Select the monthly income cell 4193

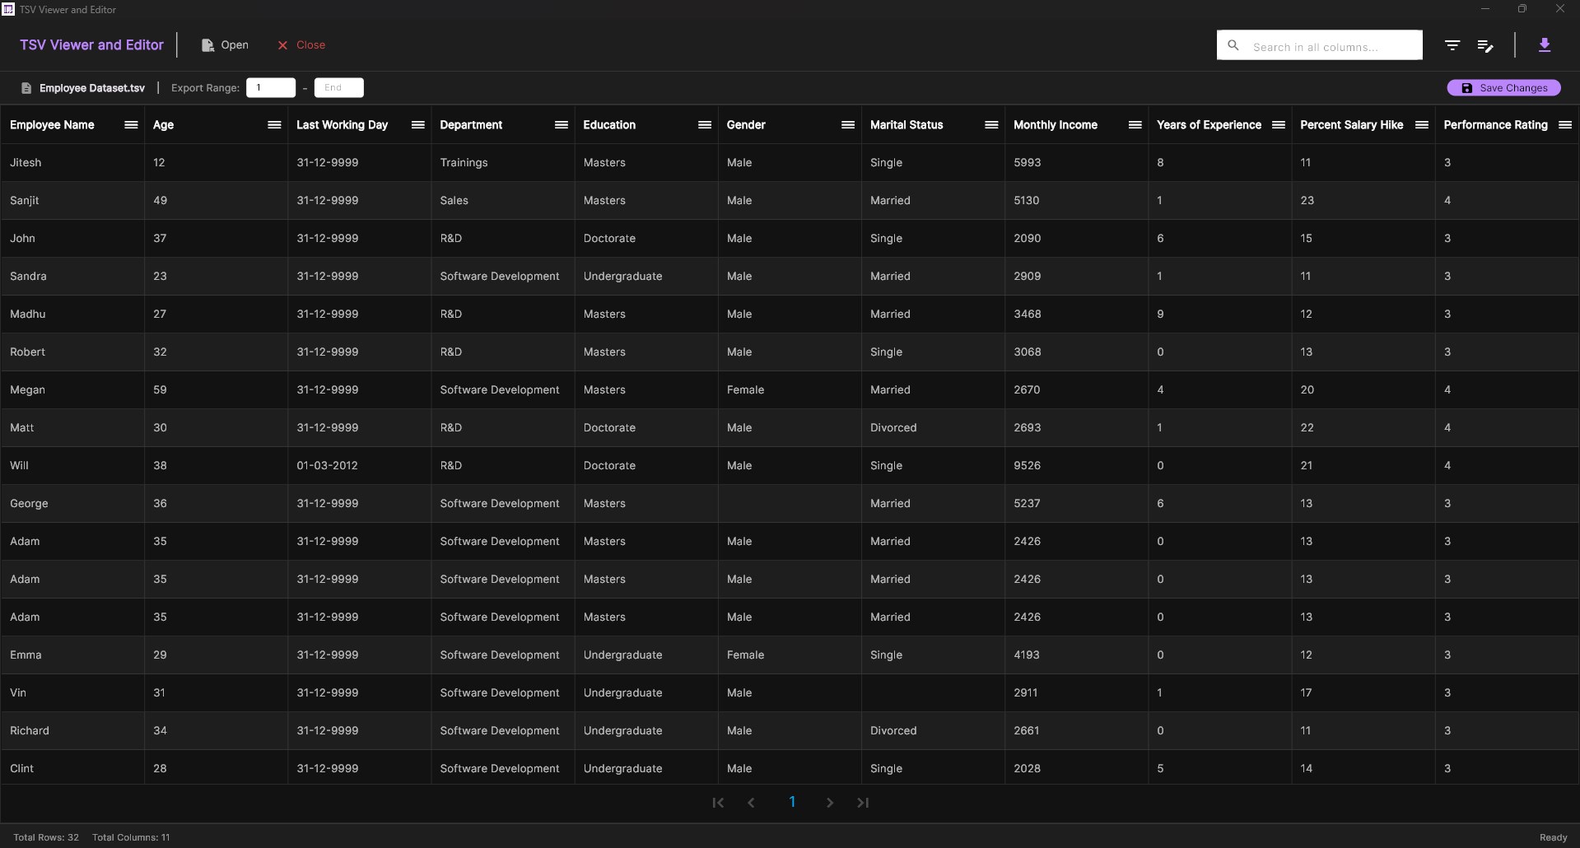coord(1077,655)
